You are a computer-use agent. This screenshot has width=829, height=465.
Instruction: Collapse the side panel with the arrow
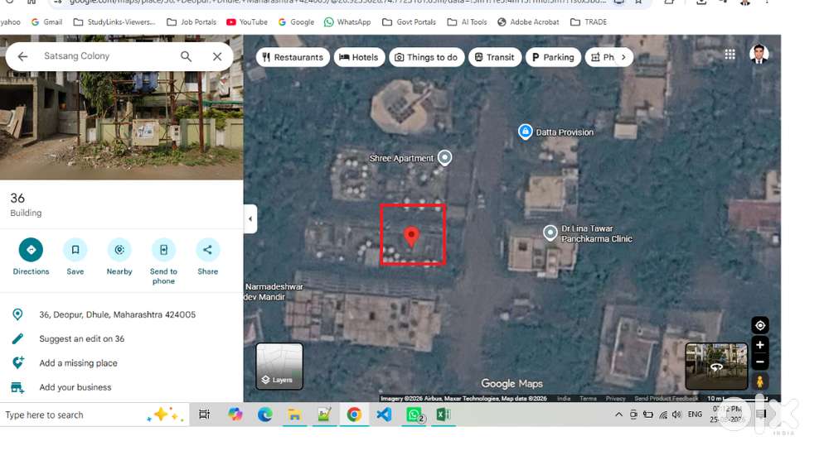(250, 218)
